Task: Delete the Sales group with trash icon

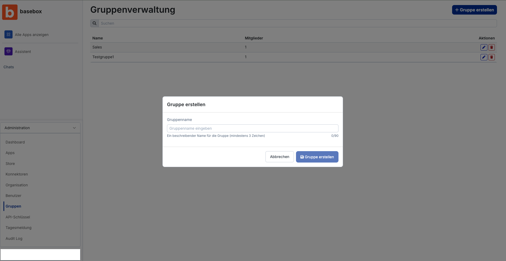Action: [491, 47]
